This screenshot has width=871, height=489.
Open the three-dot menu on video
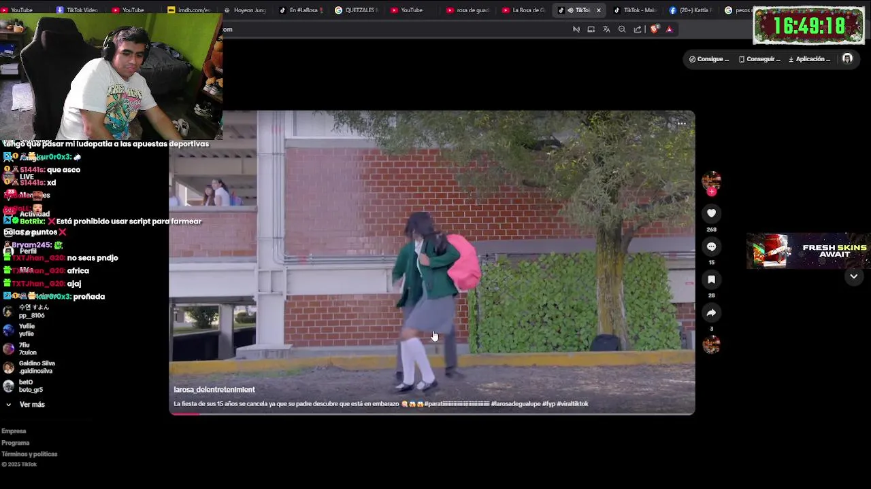point(681,124)
